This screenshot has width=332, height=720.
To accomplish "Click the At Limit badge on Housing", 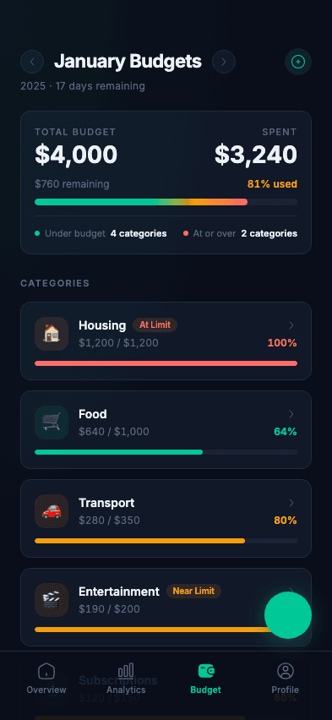I will pos(155,325).
